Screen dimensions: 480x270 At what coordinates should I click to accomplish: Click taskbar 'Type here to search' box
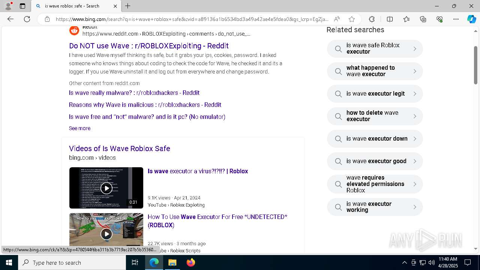point(72,262)
